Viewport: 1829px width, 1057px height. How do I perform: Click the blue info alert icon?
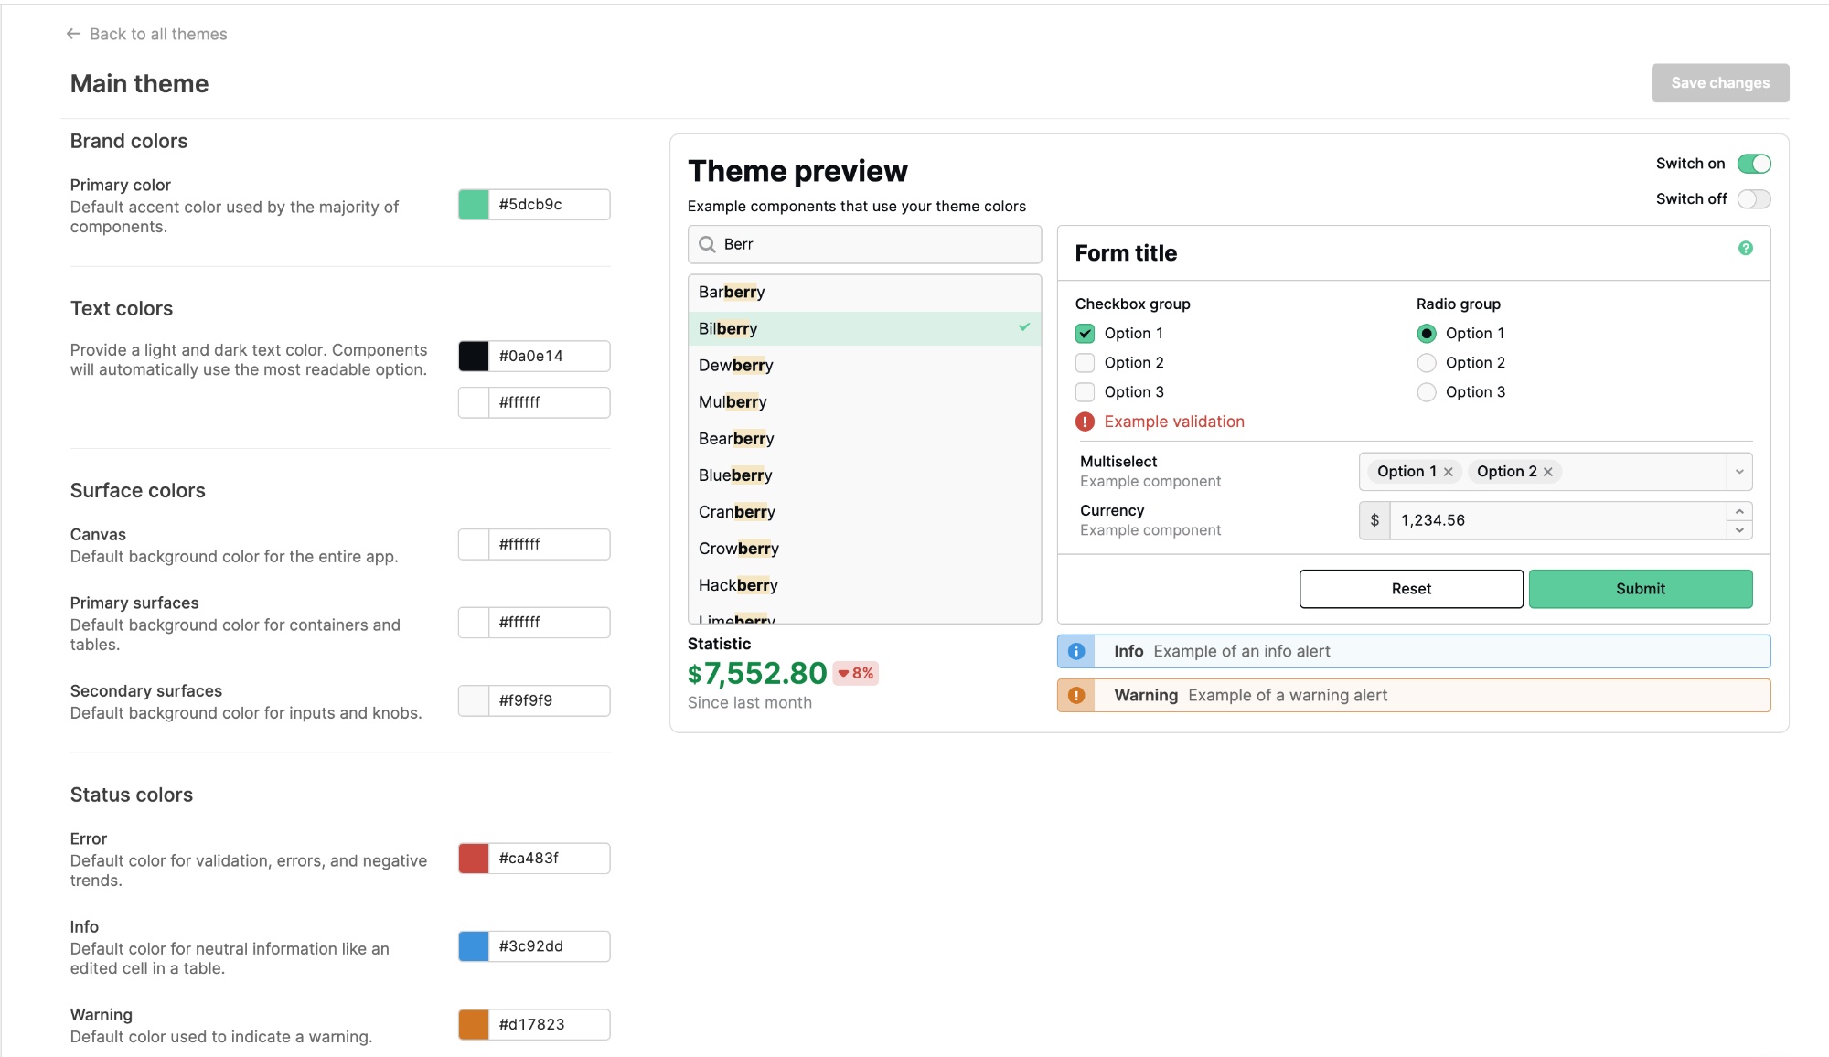click(1076, 652)
